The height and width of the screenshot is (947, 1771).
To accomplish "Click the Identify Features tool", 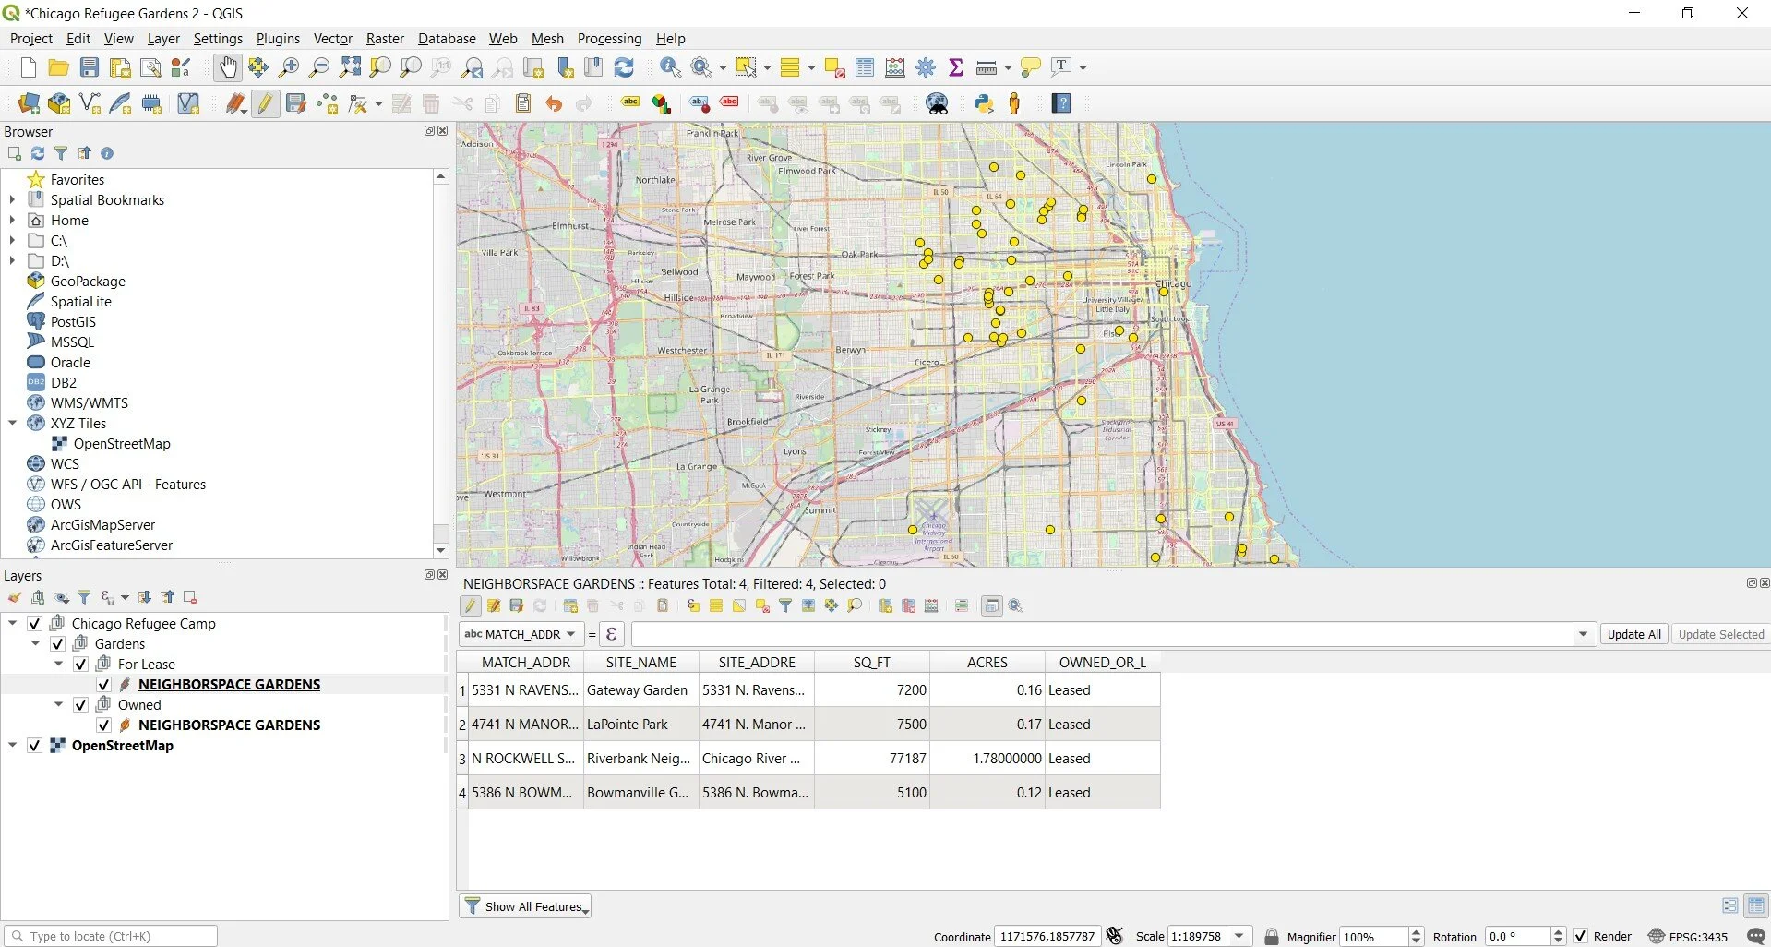I will click(x=670, y=67).
